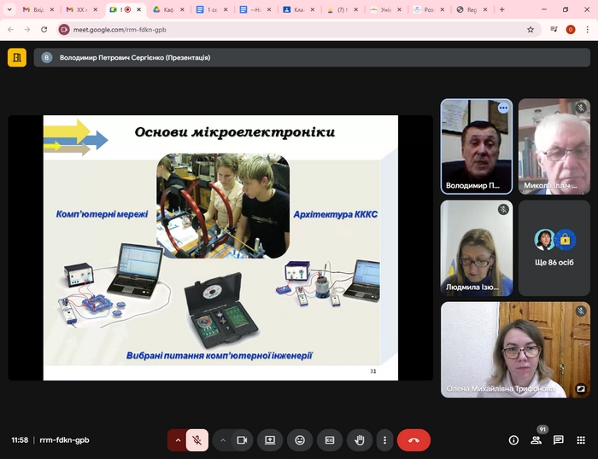Open the activities shapes icon

[x=581, y=440]
